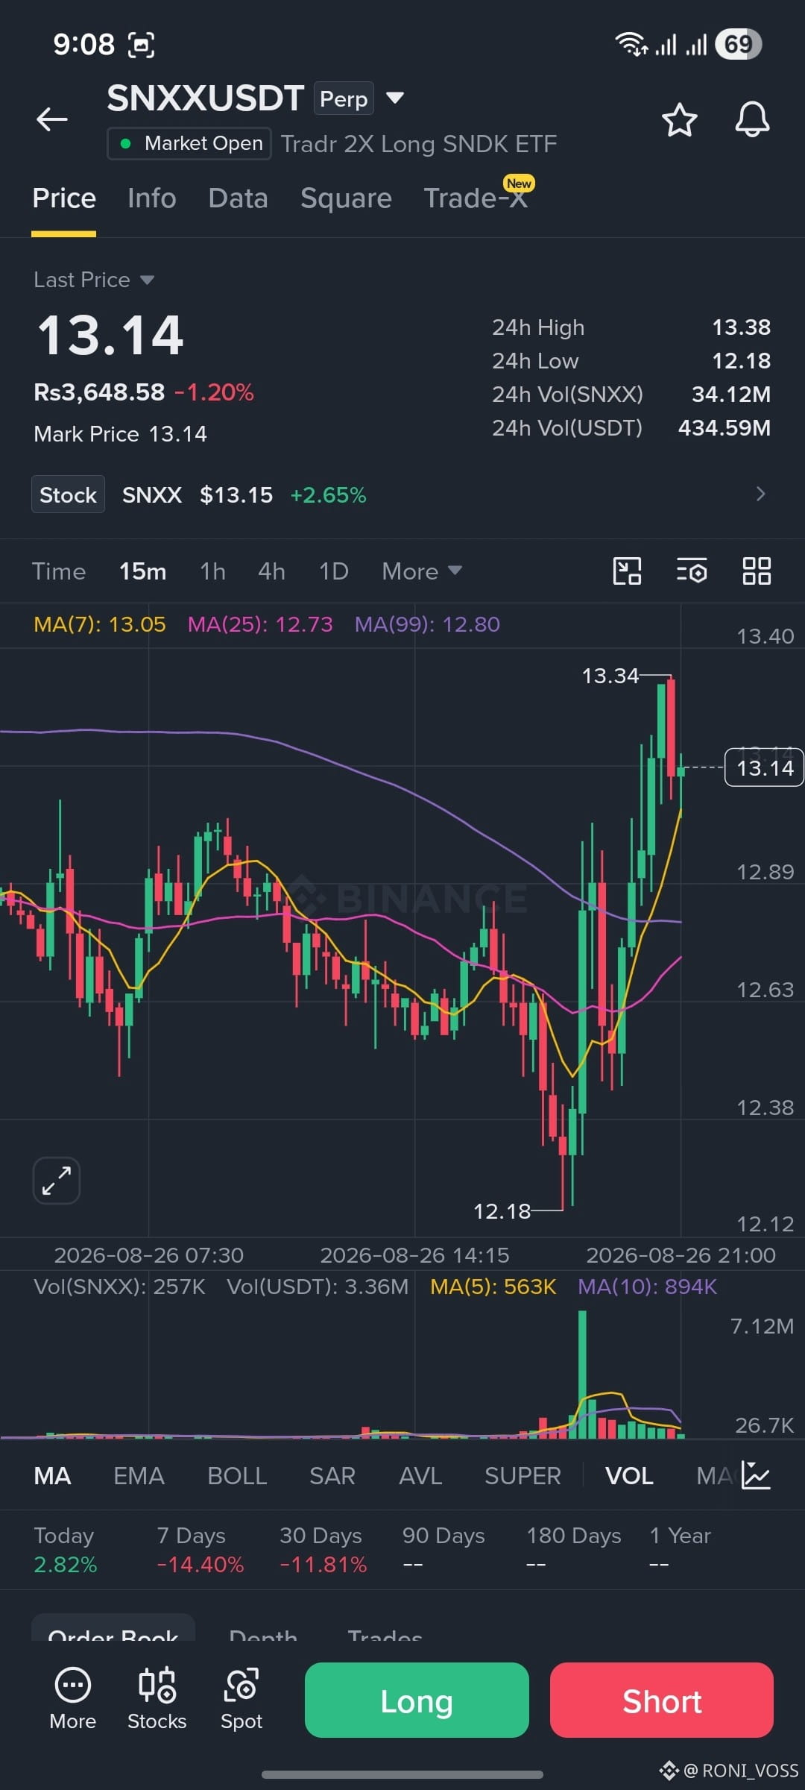Tap the Short button
805x1790 pixels.
coord(662,1700)
